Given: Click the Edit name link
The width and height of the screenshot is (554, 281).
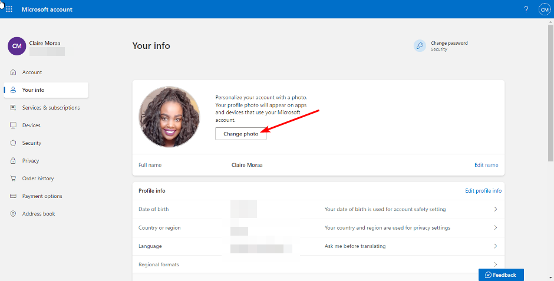Looking at the screenshot, I should coord(486,165).
